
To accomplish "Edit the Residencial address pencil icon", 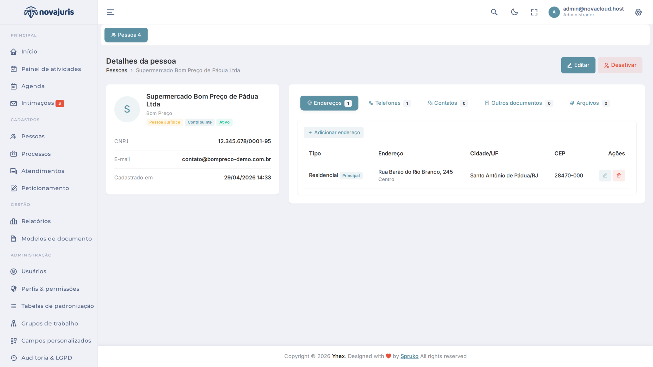I will pos(605,176).
